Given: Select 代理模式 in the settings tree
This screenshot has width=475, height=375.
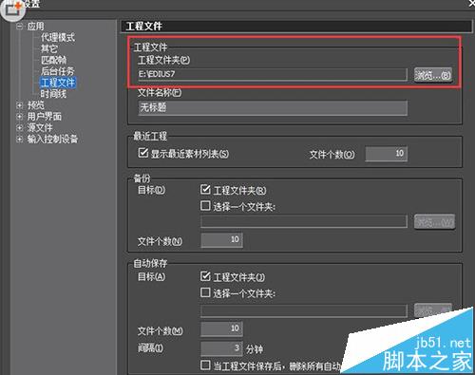Looking at the screenshot, I should point(58,37).
